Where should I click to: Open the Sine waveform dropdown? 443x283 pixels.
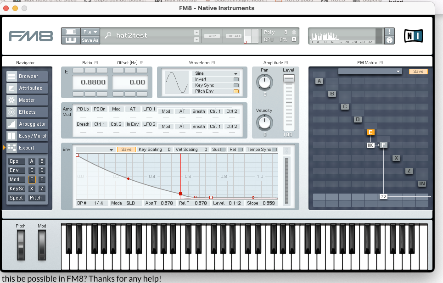point(216,73)
